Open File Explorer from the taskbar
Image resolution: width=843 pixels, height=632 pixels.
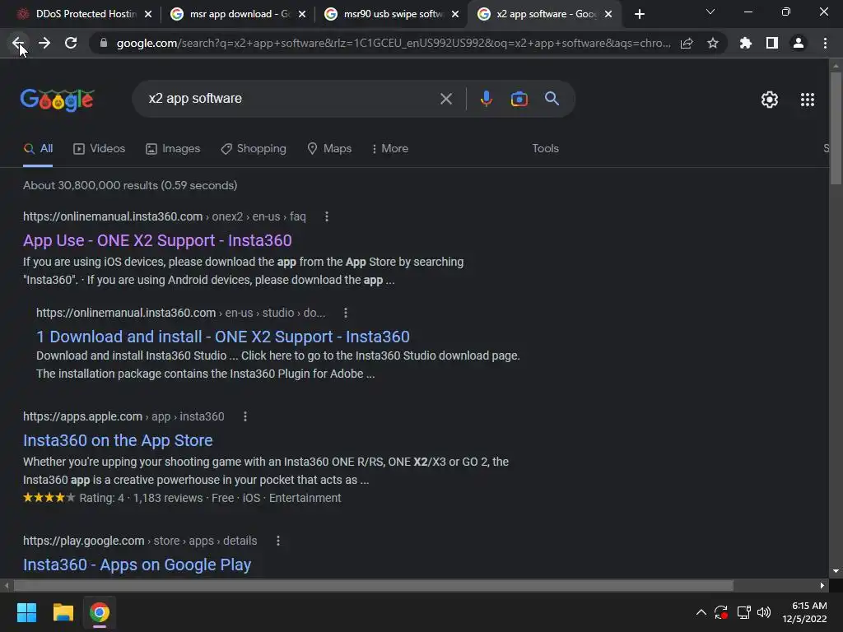(x=63, y=612)
